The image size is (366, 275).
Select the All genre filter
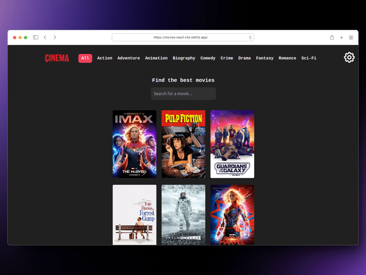coord(85,58)
